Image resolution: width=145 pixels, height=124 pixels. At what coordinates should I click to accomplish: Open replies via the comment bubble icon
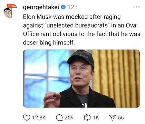59,118
